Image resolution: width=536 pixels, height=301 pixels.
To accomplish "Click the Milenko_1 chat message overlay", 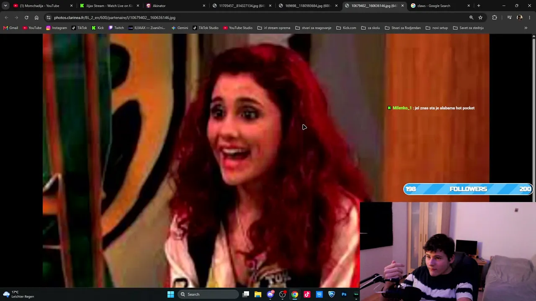I will 431,108.
